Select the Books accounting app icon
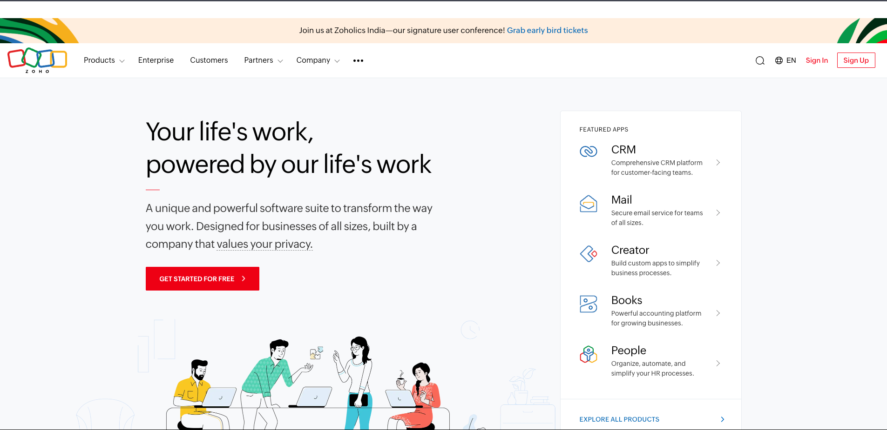The height and width of the screenshot is (430, 887). pos(589,304)
